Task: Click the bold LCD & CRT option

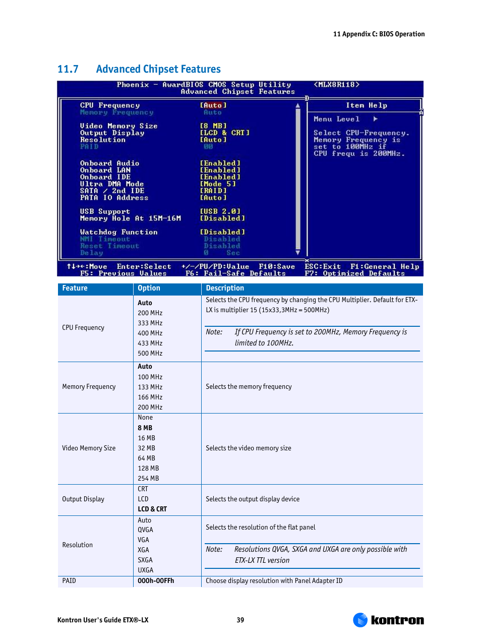Action: click(x=152, y=509)
